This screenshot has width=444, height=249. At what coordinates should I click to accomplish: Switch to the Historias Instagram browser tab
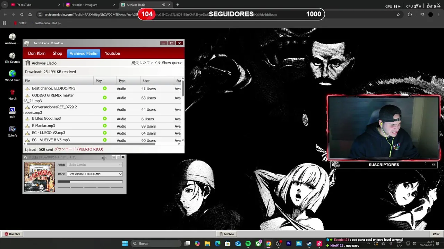90,5
